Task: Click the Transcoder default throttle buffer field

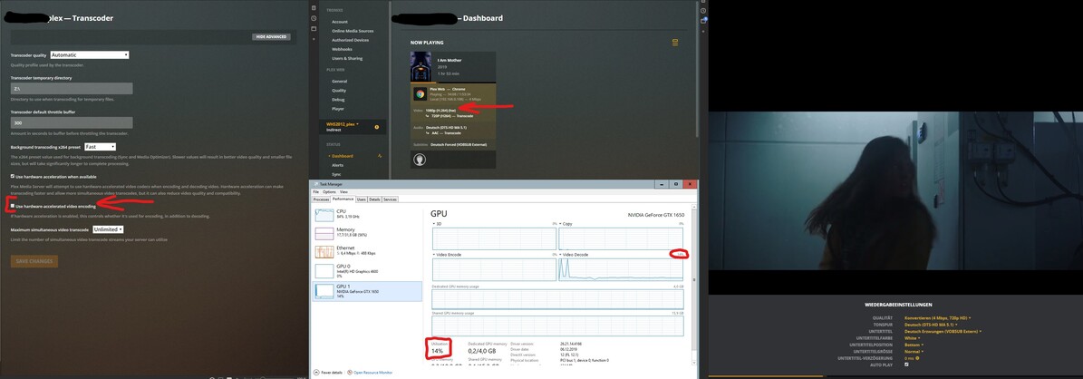Action: (71, 122)
